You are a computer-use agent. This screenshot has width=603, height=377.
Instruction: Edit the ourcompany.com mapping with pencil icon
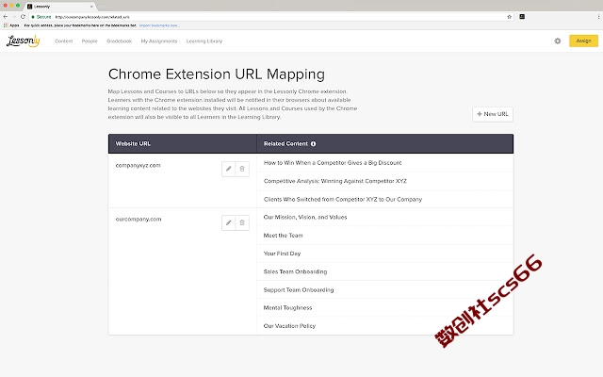coord(228,222)
